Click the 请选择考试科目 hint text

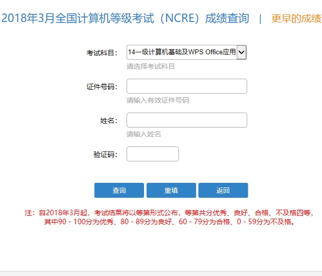151,66
